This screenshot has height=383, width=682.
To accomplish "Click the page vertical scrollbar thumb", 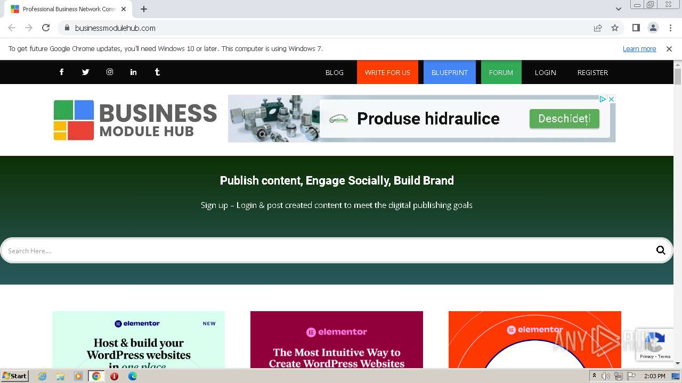I will click(x=678, y=76).
